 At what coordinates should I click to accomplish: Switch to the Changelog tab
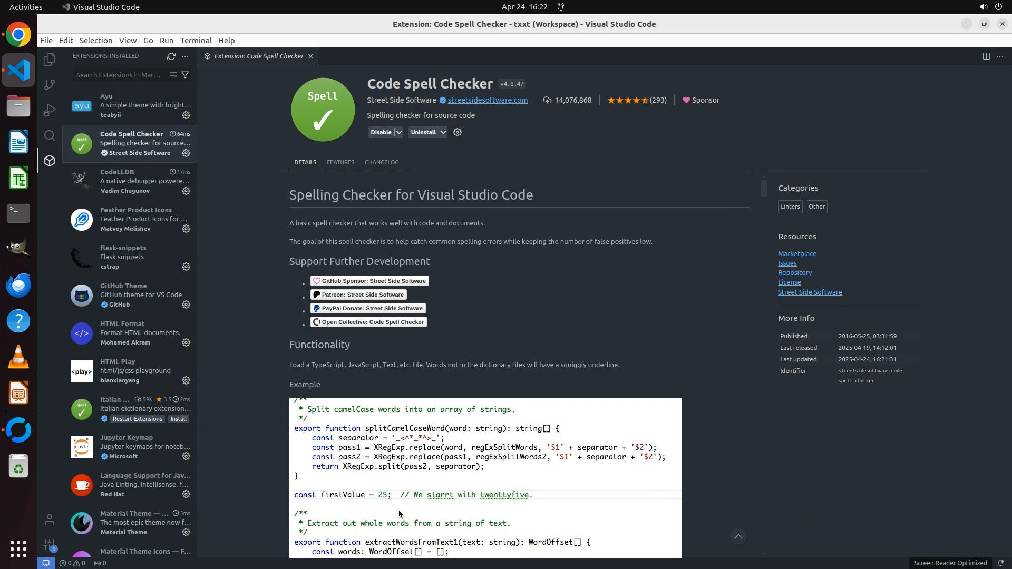[381, 162]
